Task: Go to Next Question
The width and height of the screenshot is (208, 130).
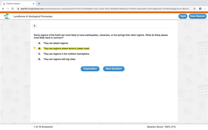Action: click(114, 69)
